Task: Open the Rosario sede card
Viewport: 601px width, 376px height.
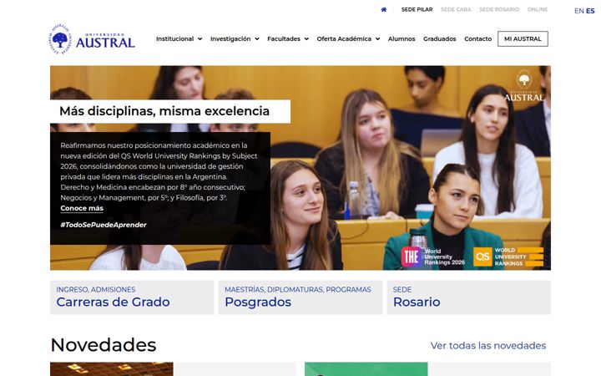Action: tap(469, 297)
